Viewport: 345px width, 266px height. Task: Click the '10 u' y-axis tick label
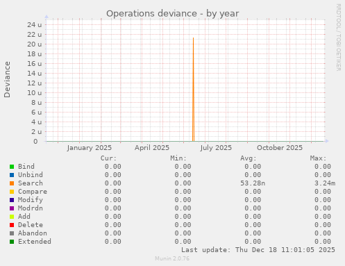pos(35,92)
